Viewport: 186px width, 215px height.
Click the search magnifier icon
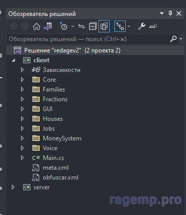point(173,39)
